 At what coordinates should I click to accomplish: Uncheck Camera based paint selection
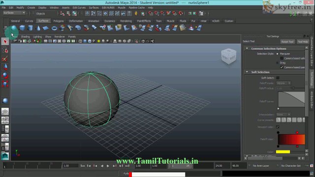(x=282, y=67)
